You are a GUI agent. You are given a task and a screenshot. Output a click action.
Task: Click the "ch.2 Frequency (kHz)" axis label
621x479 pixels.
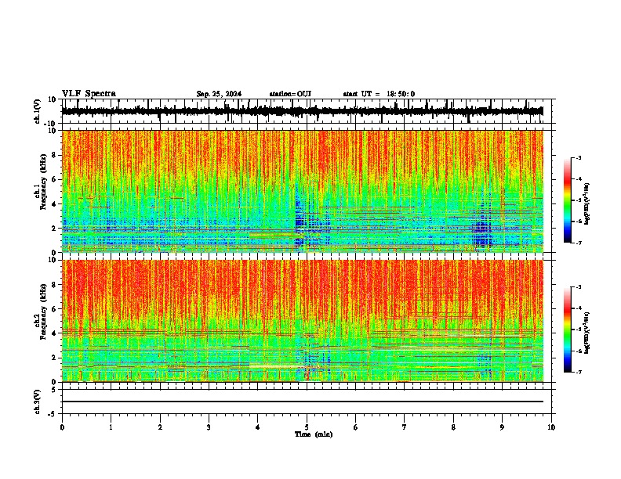pyautogui.click(x=41, y=311)
